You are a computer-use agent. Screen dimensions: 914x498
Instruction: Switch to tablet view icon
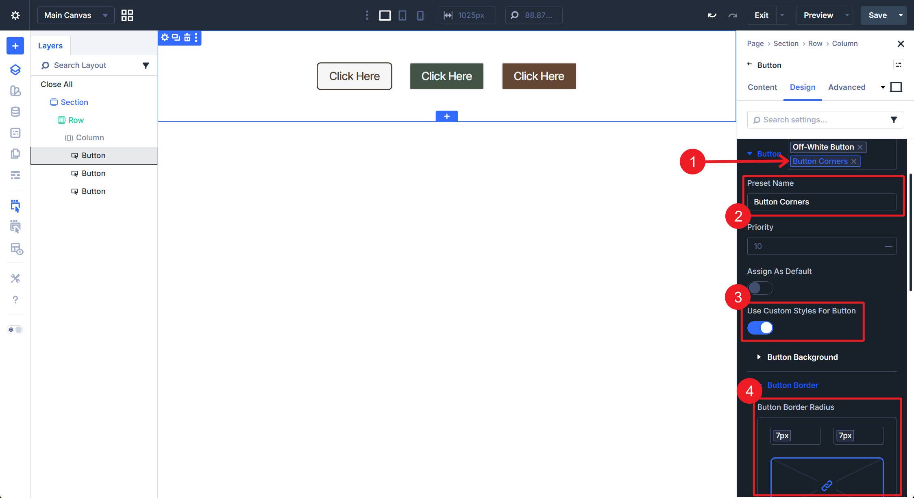pyautogui.click(x=402, y=15)
